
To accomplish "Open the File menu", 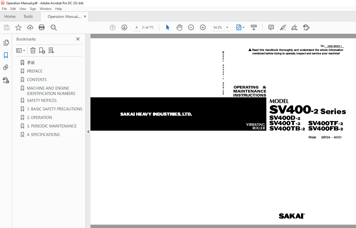I will (4, 9).
